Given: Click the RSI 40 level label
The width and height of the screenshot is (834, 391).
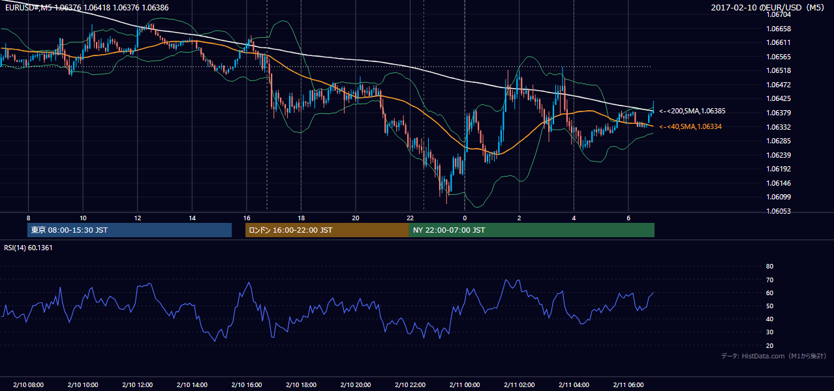Looking at the screenshot, I should [x=769, y=319].
